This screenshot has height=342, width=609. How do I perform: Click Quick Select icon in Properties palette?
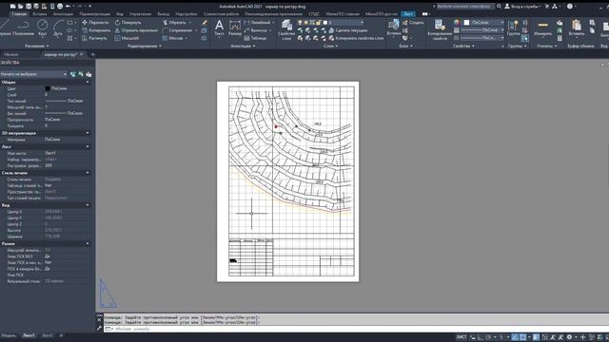click(88, 74)
